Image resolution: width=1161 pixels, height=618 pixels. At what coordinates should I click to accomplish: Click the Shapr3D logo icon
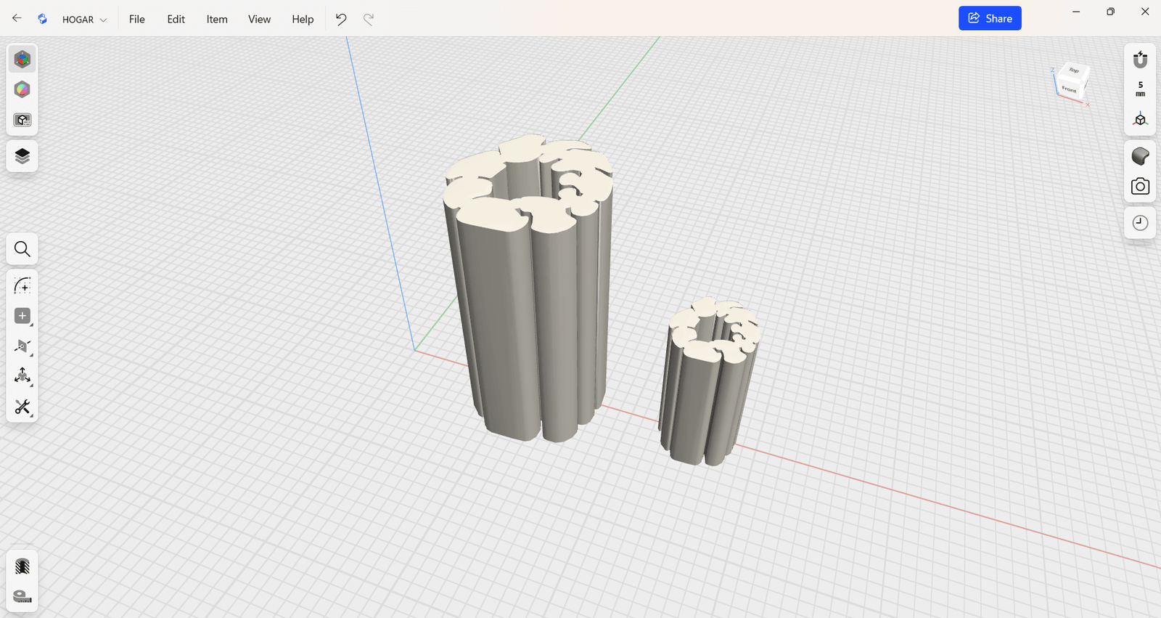click(42, 19)
